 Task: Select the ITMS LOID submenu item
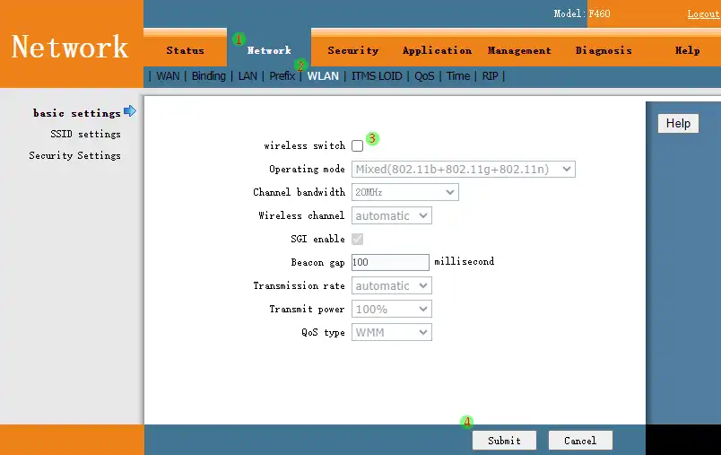pyautogui.click(x=377, y=76)
